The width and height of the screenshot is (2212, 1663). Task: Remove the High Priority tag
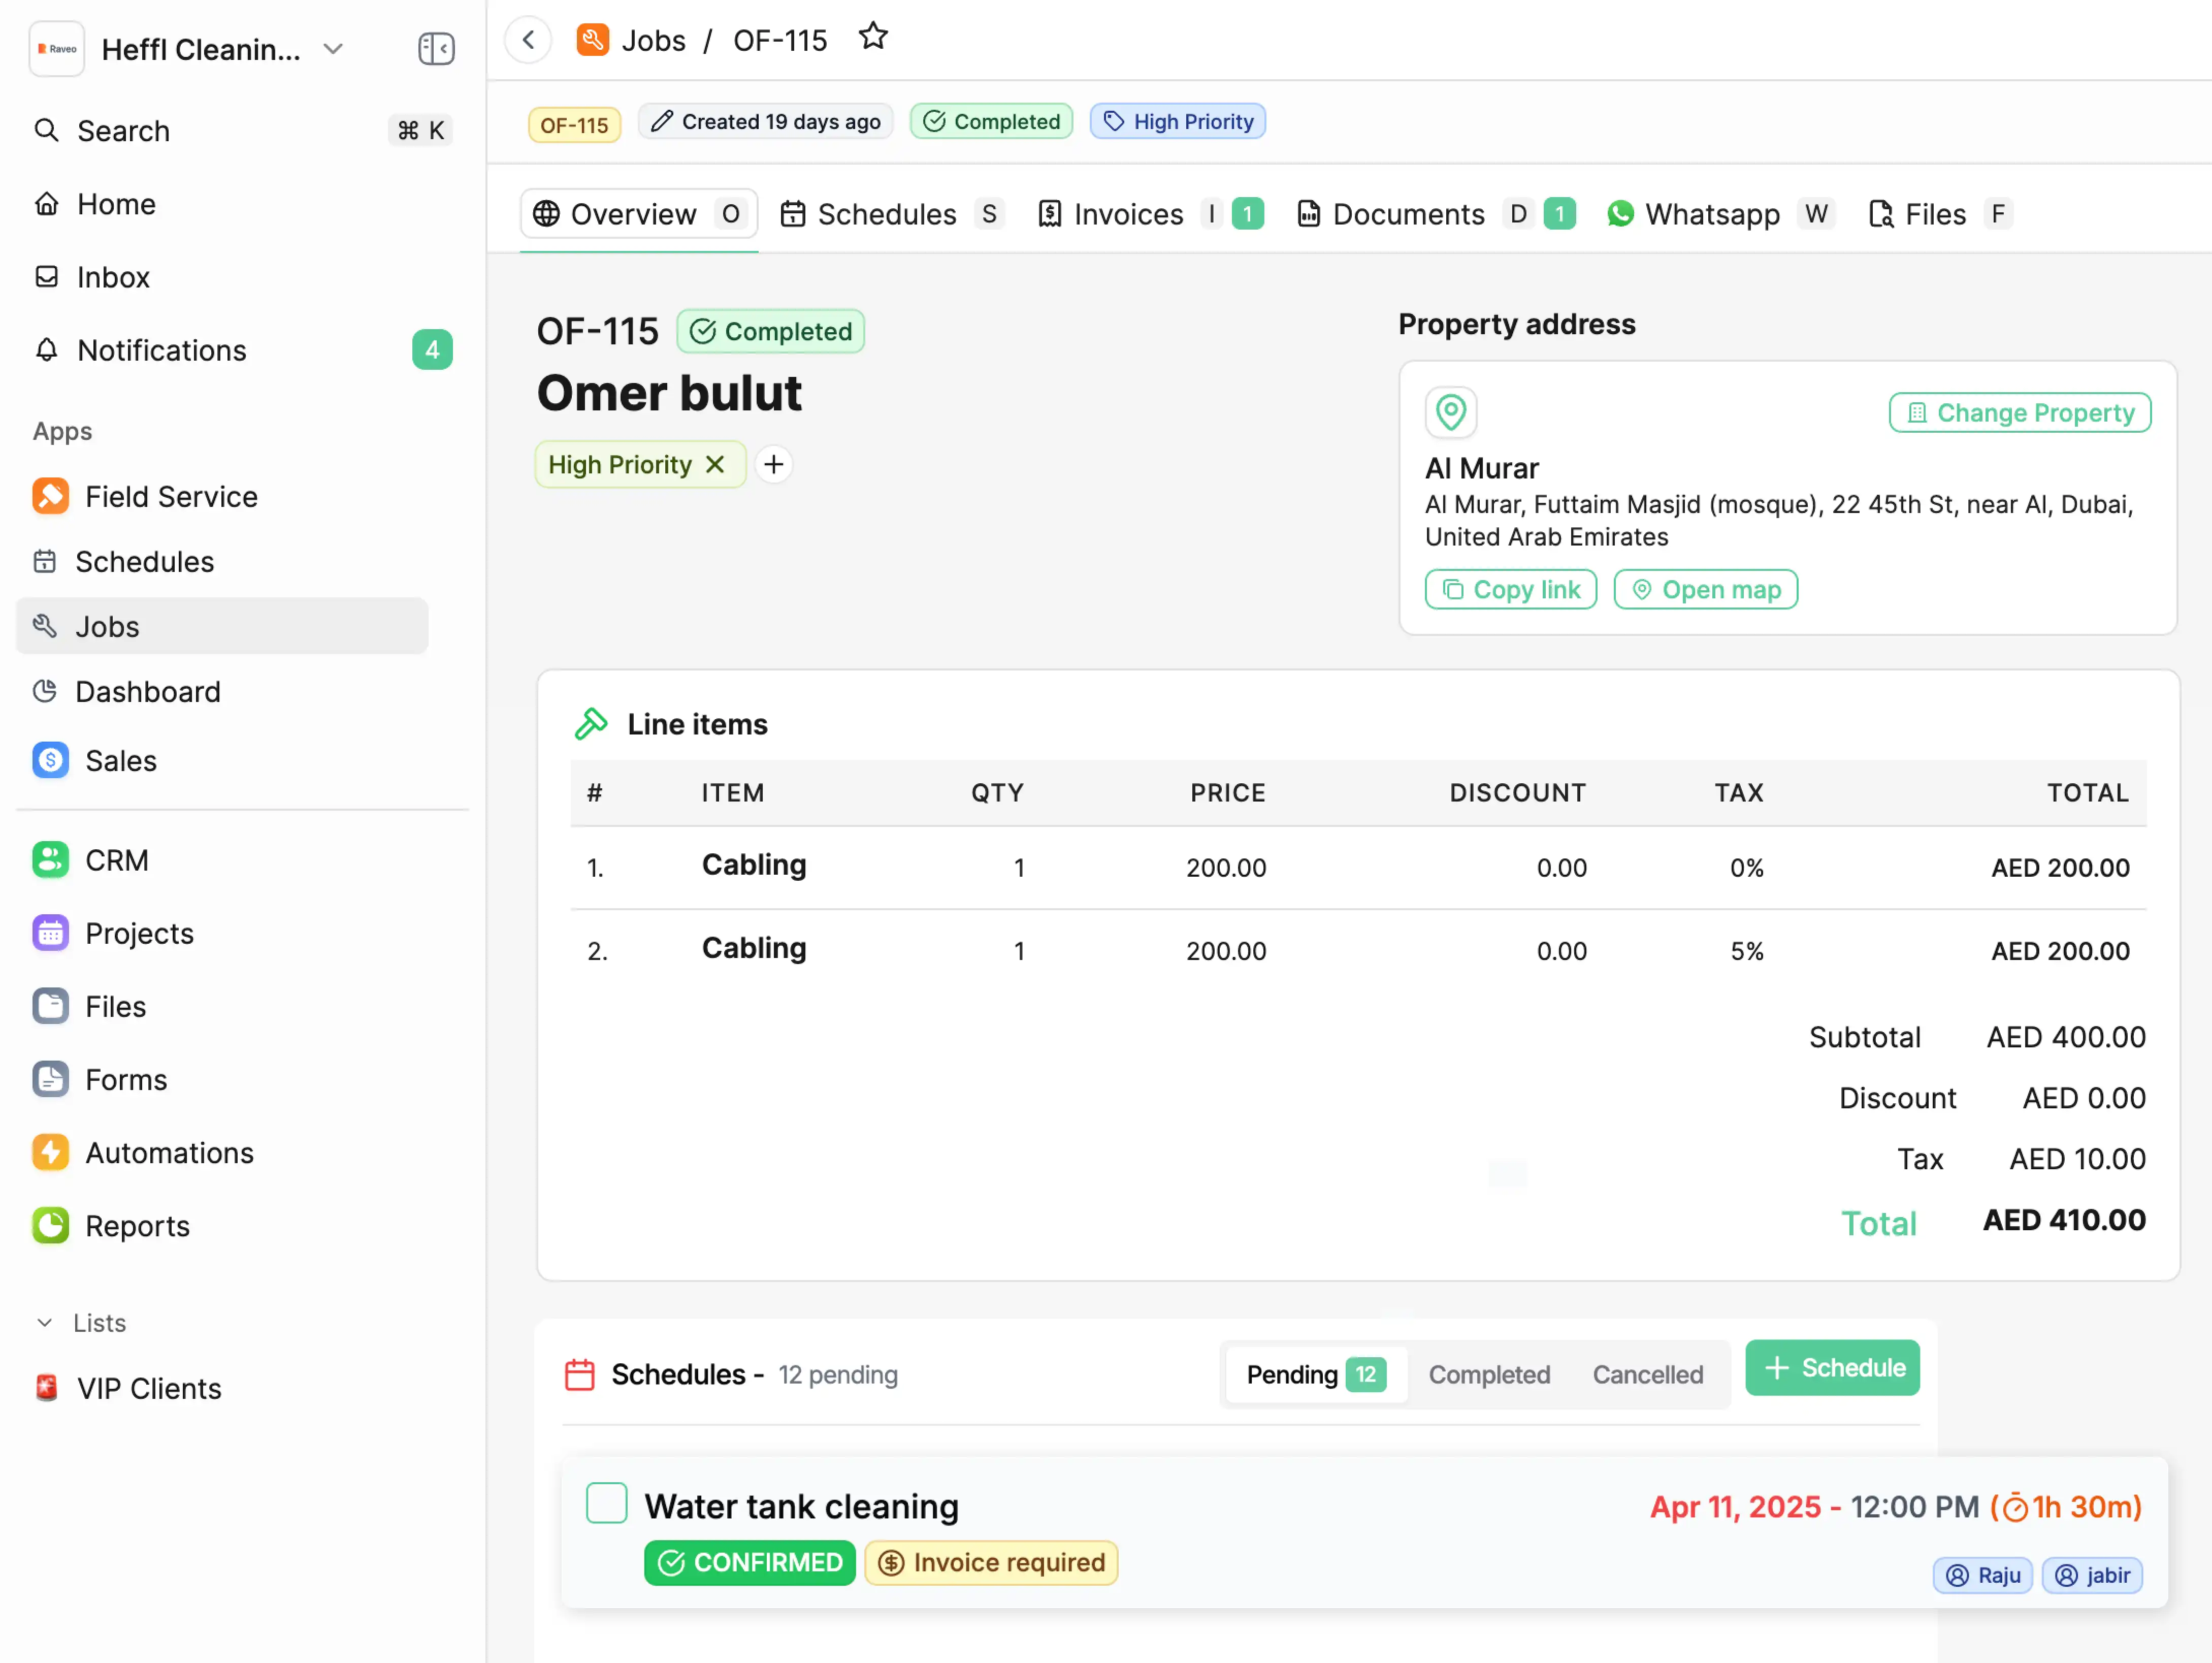click(x=715, y=464)
